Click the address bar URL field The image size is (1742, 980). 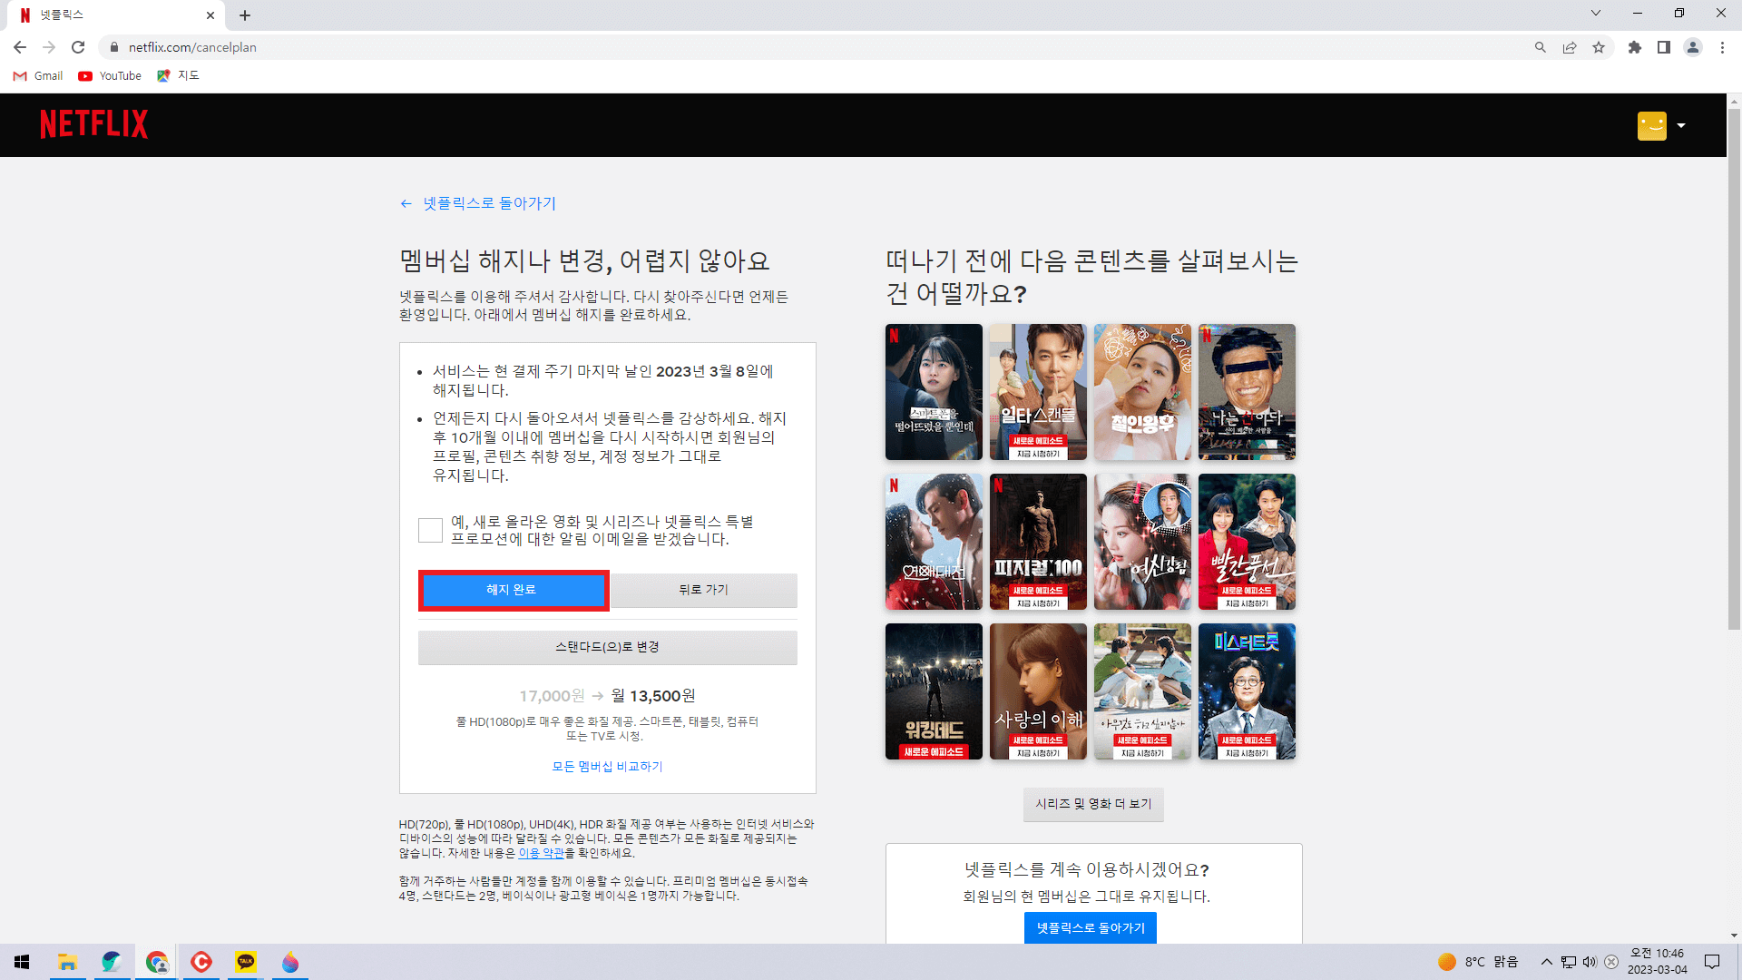click(817, 47)
